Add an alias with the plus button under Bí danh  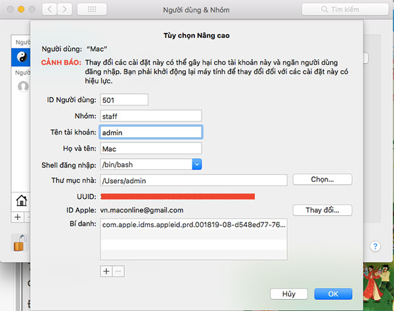(106, 270)
